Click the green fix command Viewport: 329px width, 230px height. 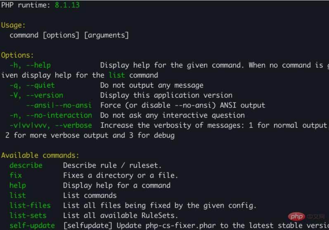coord(16,175)
